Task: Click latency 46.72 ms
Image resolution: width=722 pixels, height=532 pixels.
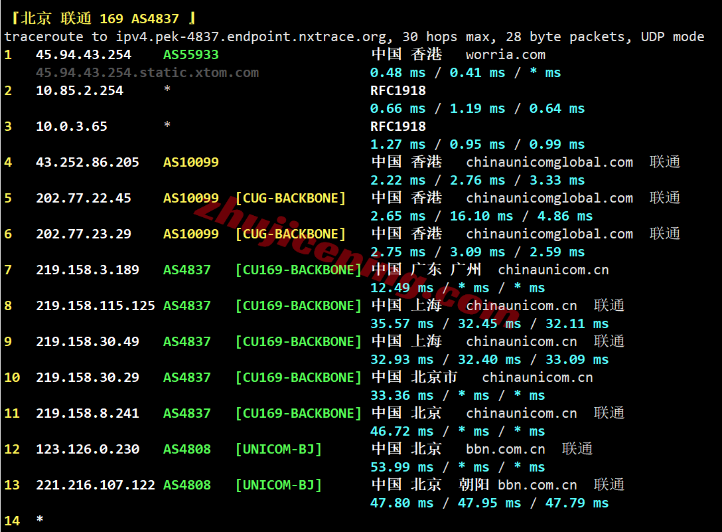Action: coord(402,432)
